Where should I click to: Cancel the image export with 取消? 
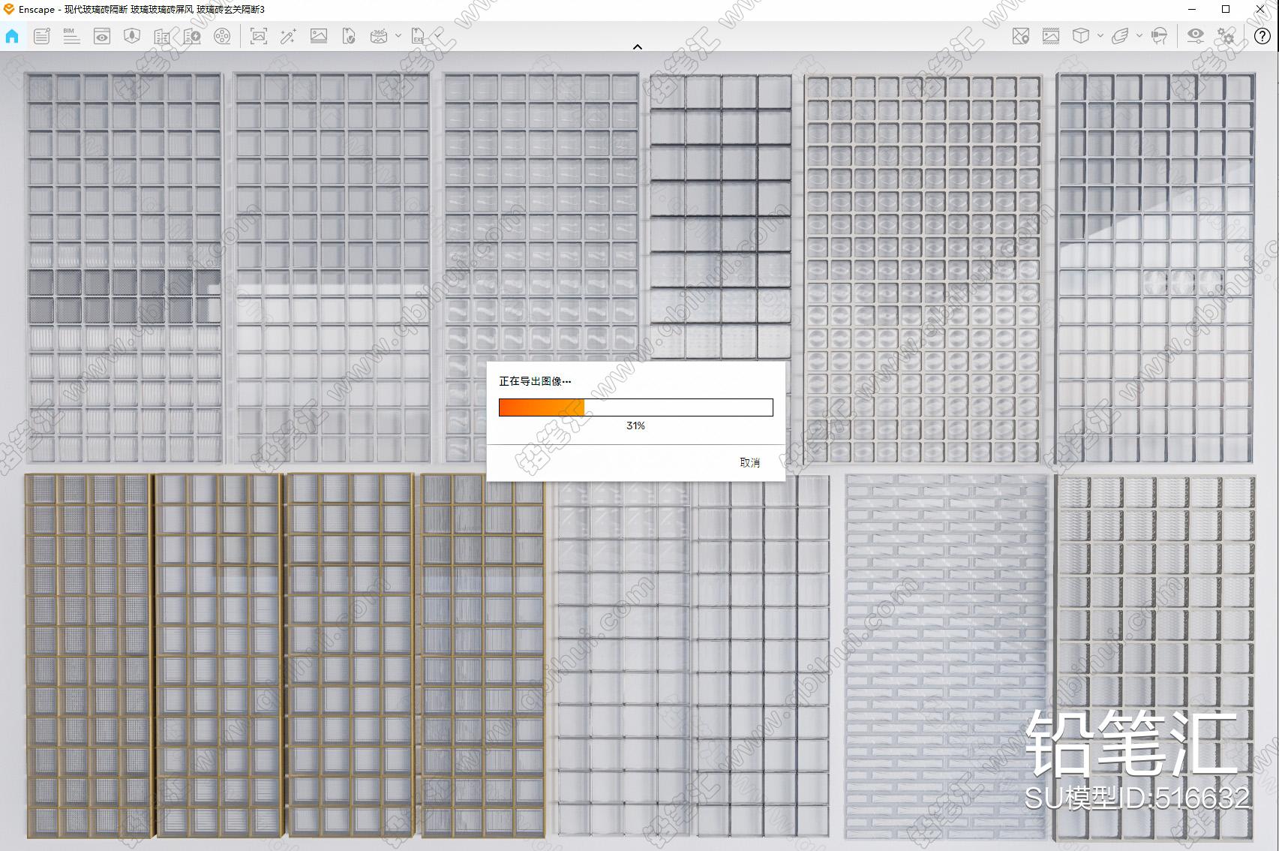point(750,462)
